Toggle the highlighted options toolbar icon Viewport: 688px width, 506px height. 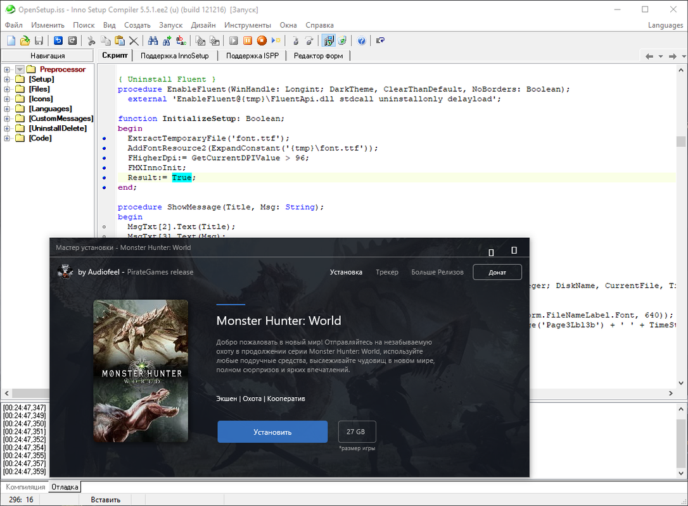[x=328, y=40]
